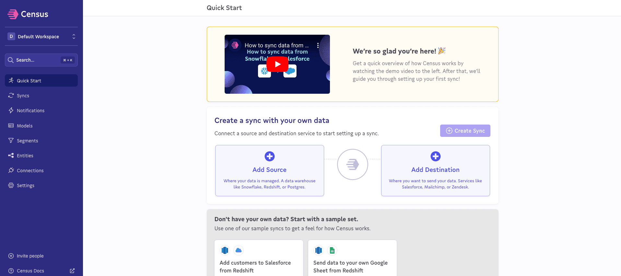
Task: Click the video's three-dot options icon
Action: pyautogui.click(x=318, y=45)
